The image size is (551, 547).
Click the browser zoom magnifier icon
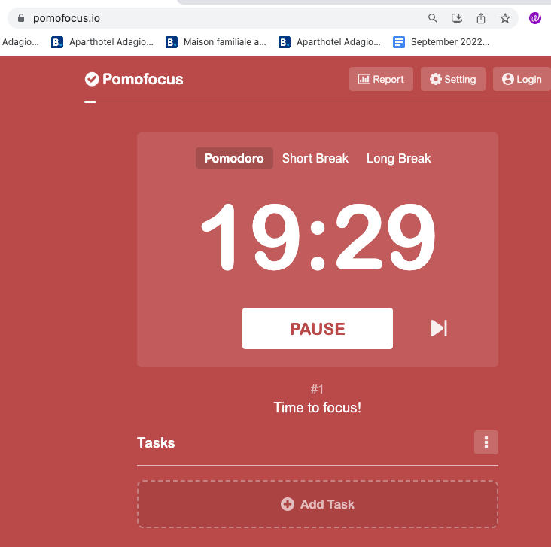point(433,18)
